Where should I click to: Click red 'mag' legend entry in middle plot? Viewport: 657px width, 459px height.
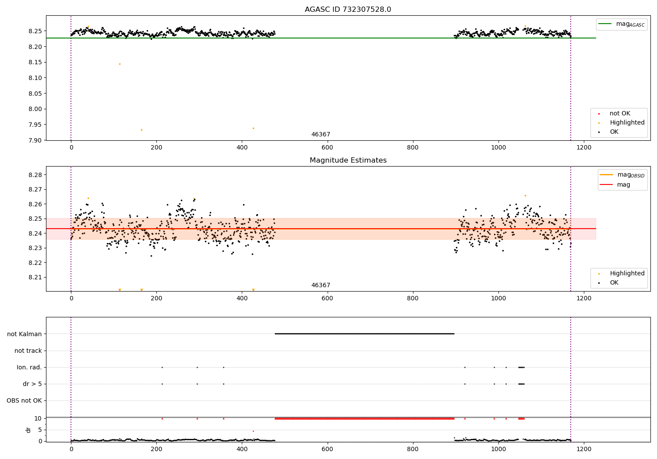pyautogui.click(x=615, y=184)
